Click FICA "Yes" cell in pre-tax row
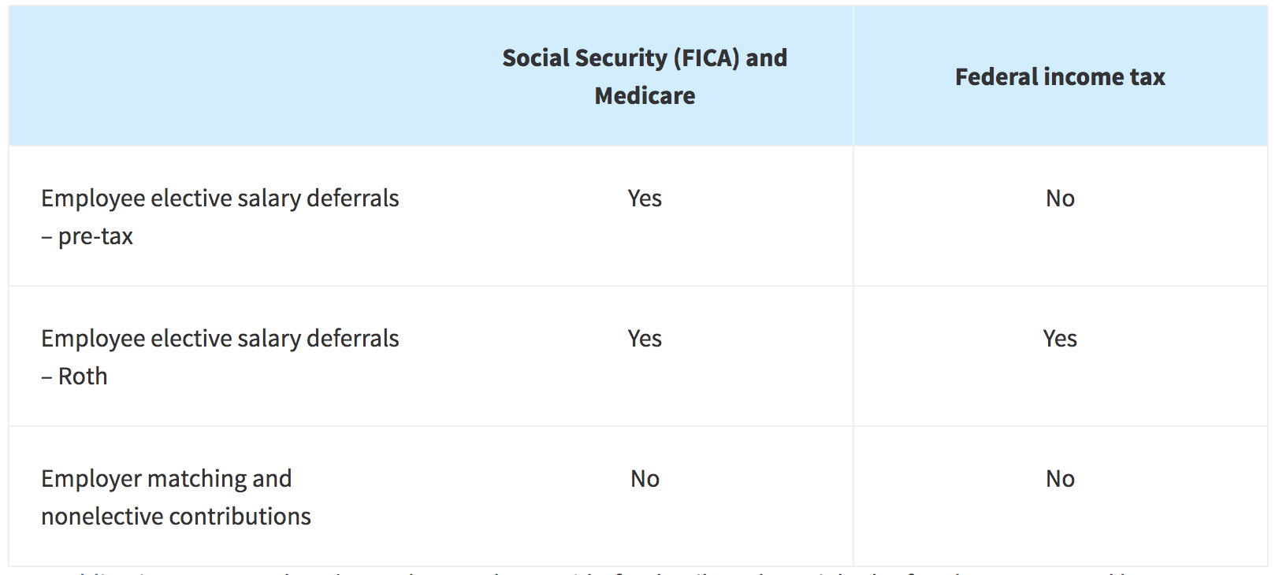The height and width of the screenshot is (575, 1275). (x=645, y=198)
